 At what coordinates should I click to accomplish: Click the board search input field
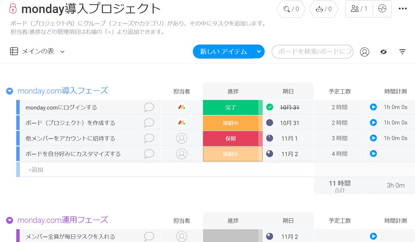313,52
